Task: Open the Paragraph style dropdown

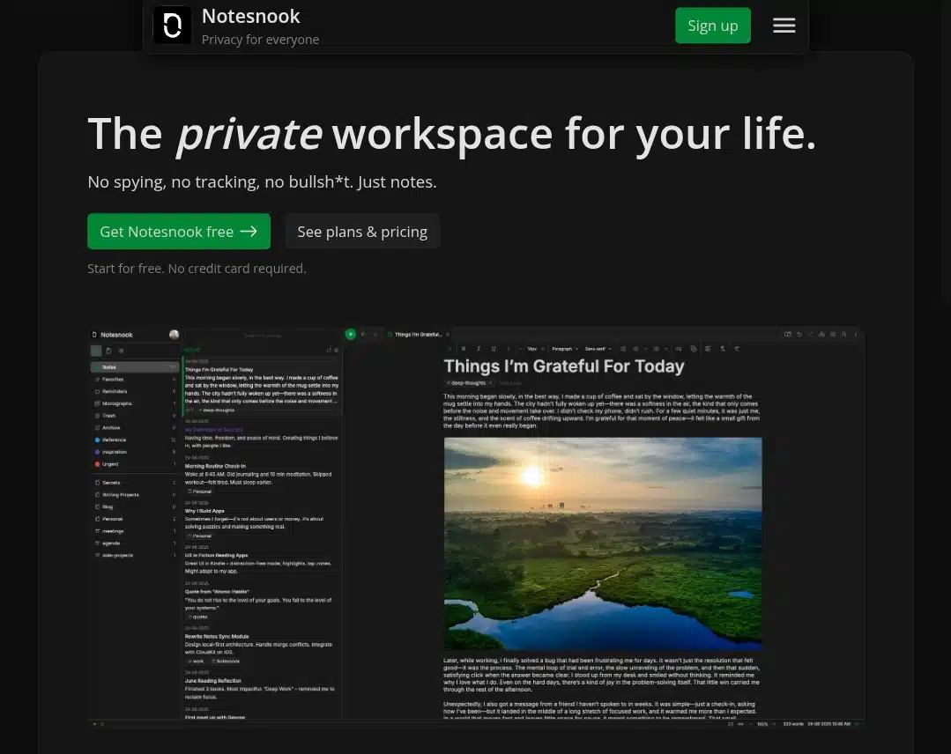Action: point(565,349)
